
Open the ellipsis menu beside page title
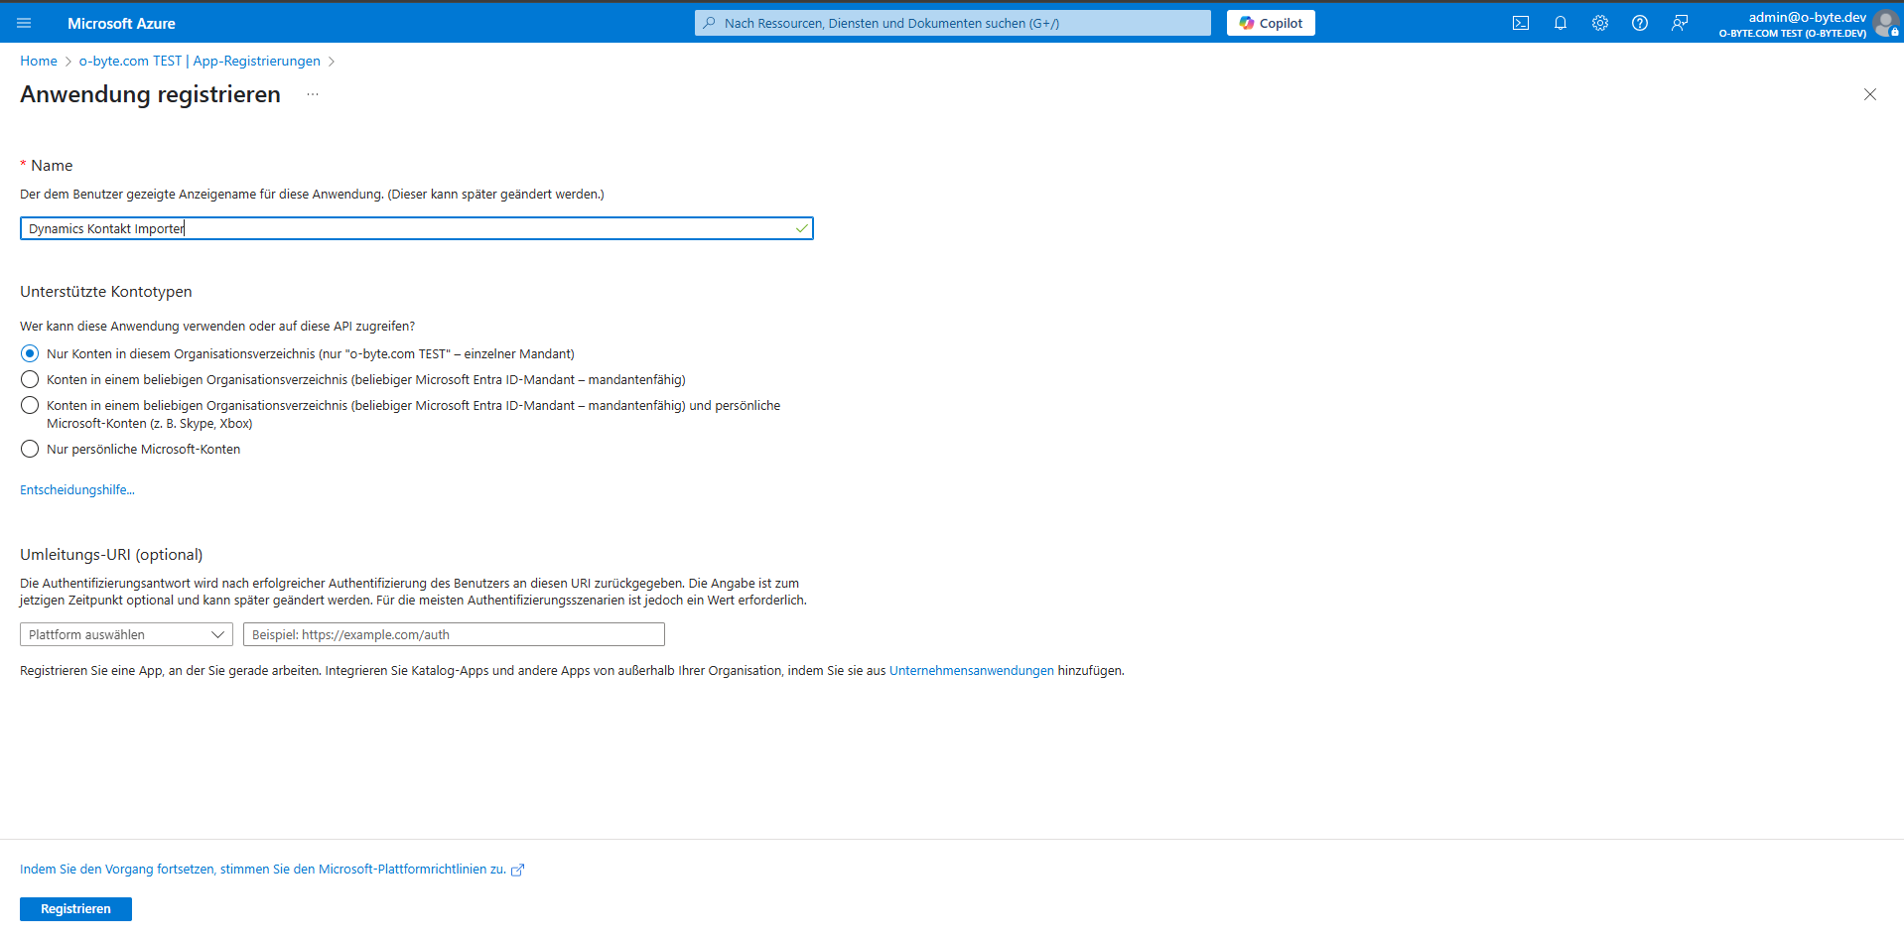[x=313, y=94]
